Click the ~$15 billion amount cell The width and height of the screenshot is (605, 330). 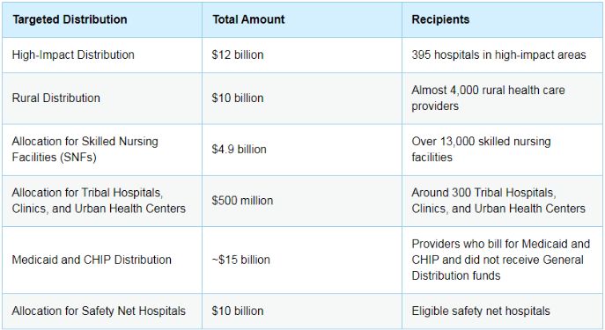tap(302, 260)
